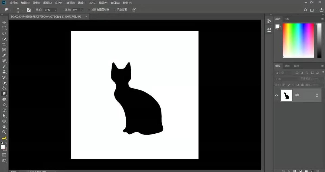Image resolution: width=325 pixels, height=172 pixels.
Task: Open the brush settings panel toggle
Action: (29, 10)
